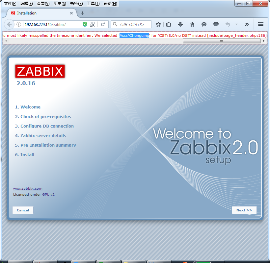The height and width of the screenshot is (263, 270).
Task: Click the undo arrow toolbar icon
Action: (x=228, y=24)
